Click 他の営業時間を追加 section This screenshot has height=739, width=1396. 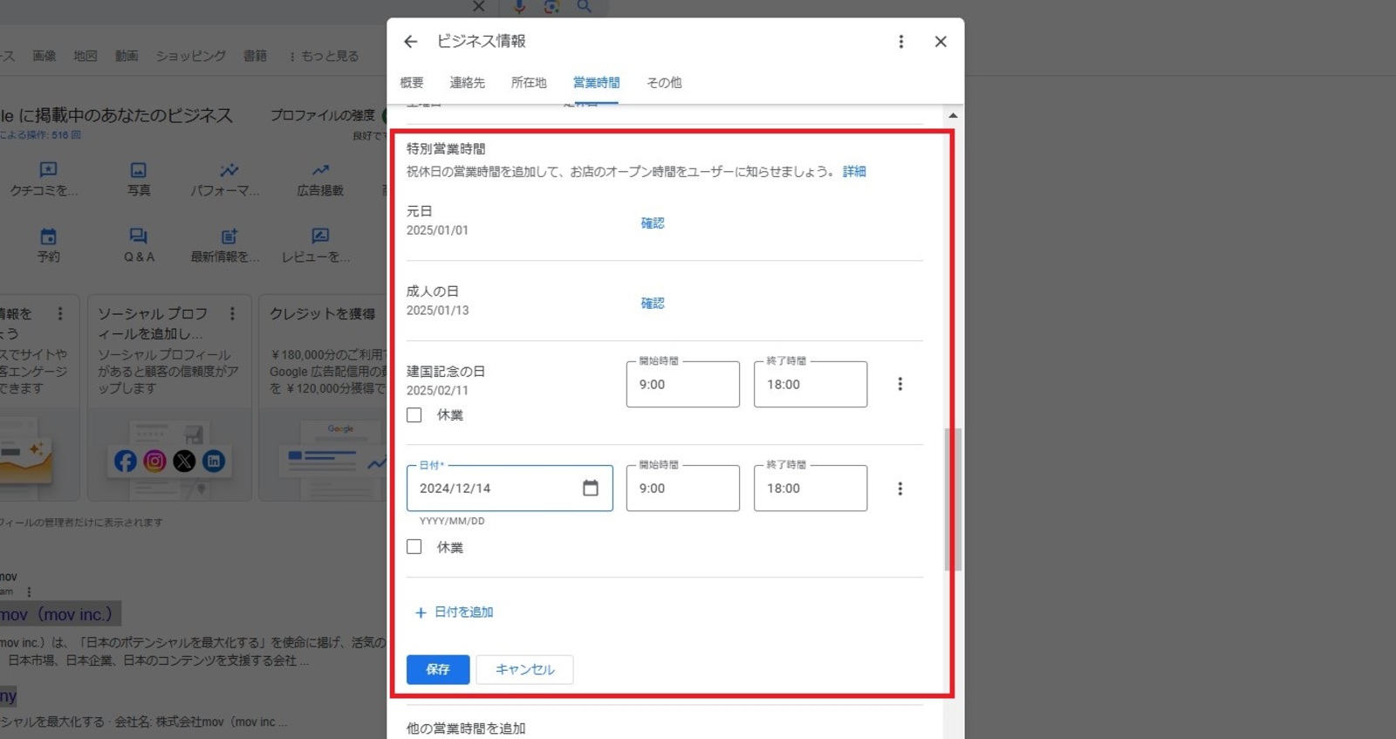[466, 728]
